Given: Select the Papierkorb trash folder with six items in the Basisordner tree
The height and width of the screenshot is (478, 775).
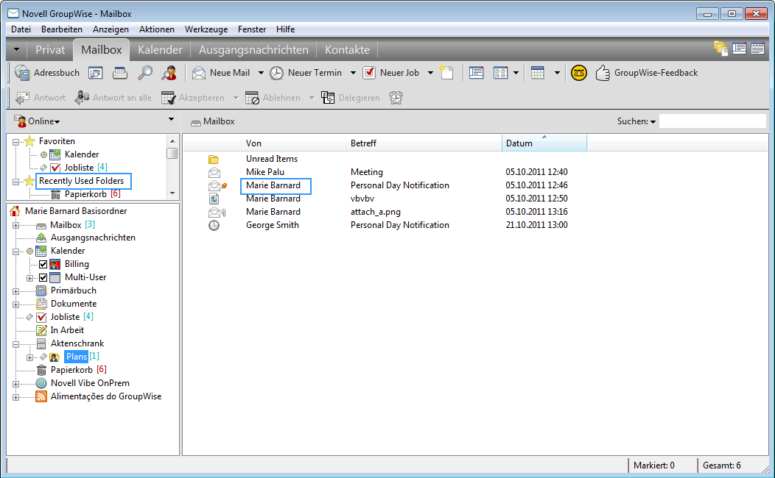Looking at the screenshot, I should point(72,369).
